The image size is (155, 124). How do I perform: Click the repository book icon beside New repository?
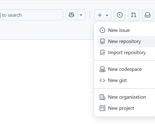click(102, 41)
